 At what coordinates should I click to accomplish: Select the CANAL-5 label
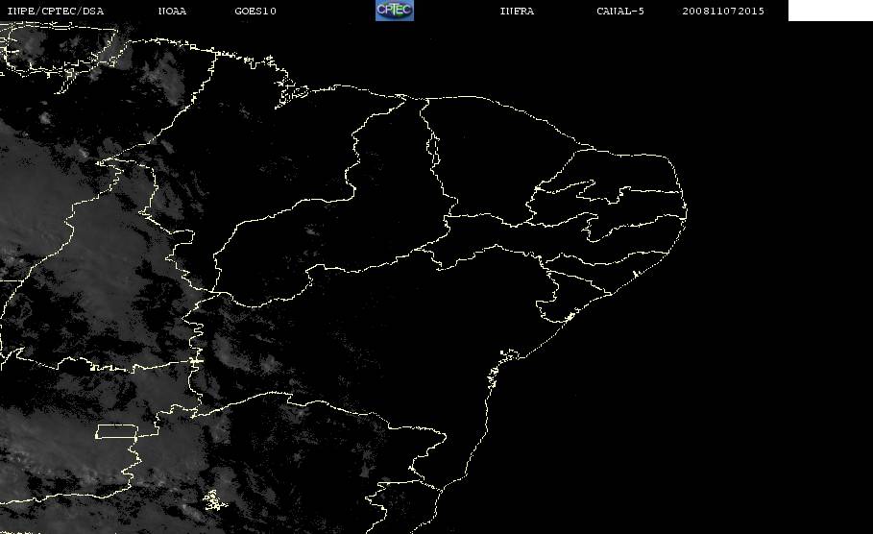point(620,11)
